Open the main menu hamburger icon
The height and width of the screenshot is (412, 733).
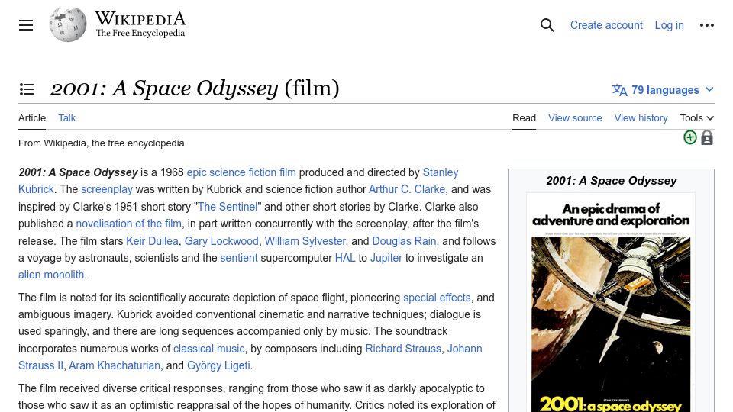[26, 25]
